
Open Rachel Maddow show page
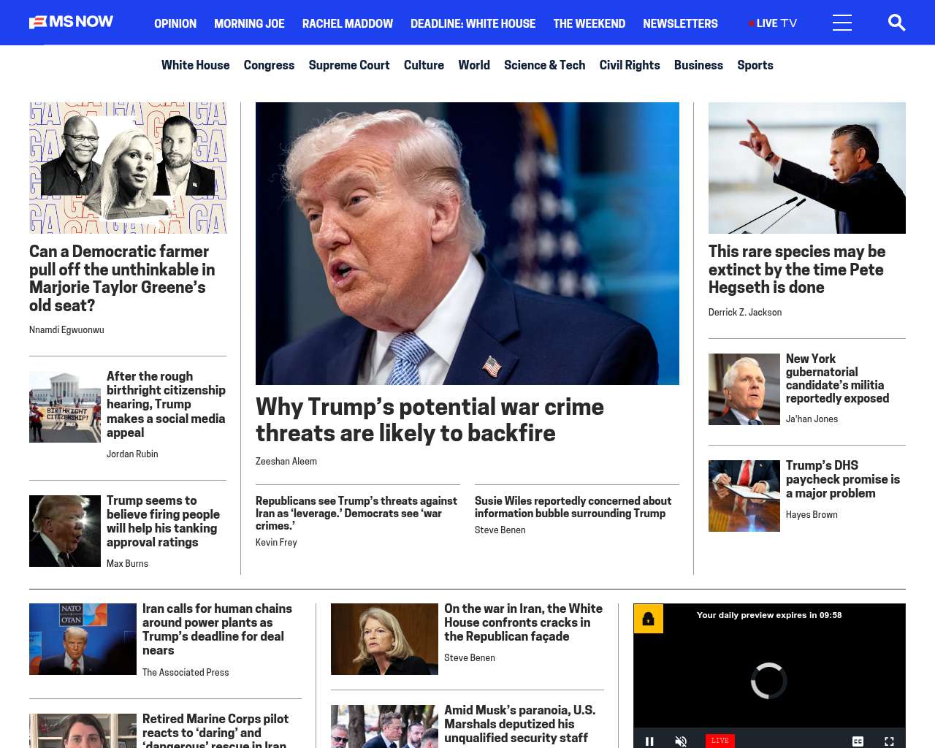coord(348,23)
